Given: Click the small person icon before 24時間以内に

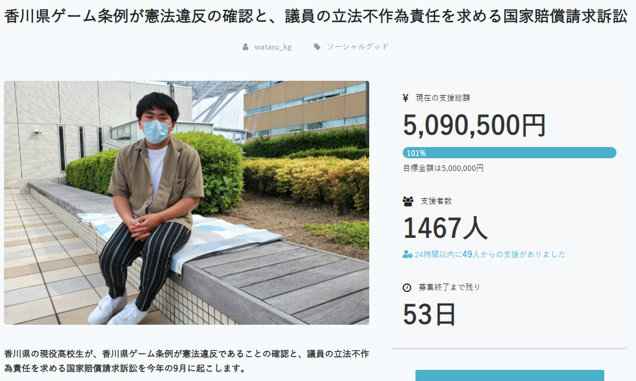Looking at the screenshot, I should point(407,255).
